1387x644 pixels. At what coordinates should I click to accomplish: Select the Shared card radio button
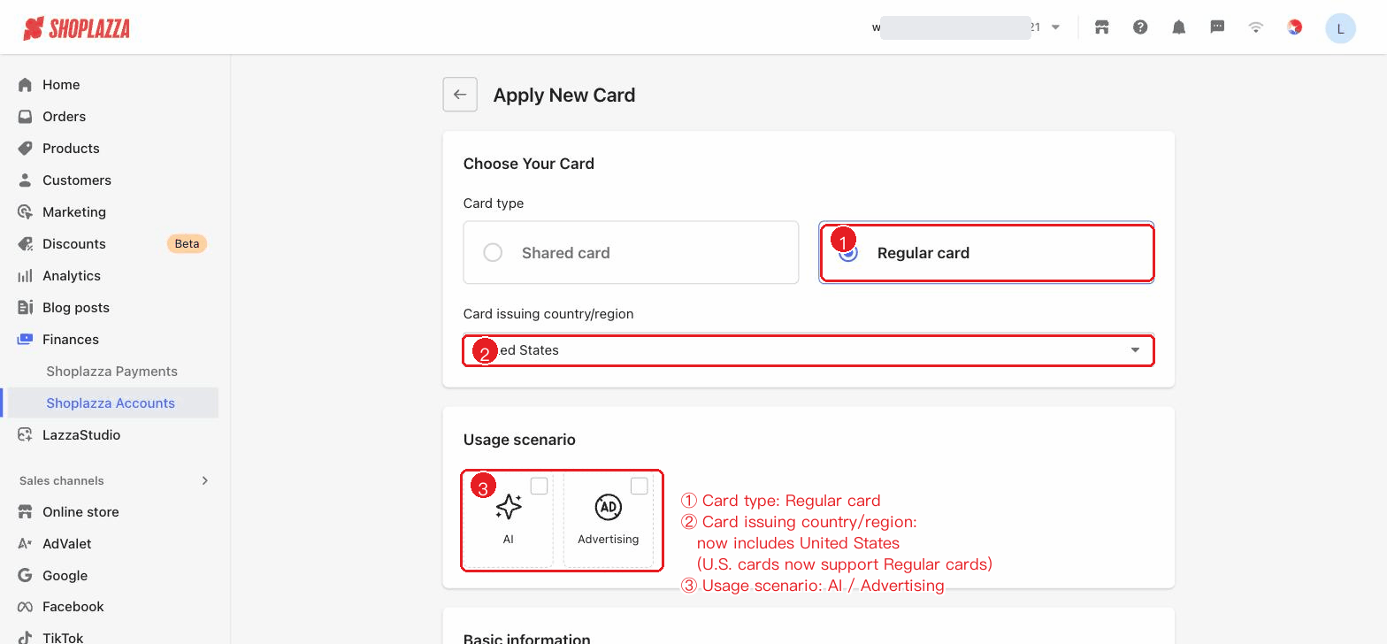(x=493, y=253)
